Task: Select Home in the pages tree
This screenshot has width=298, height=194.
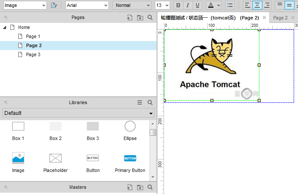Action: pos(24,27)
